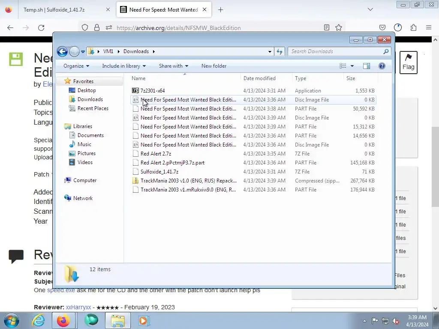This screenshot has width=439, height=329.
Task: Open the Share with menu
Action: [x=174, y=66]
